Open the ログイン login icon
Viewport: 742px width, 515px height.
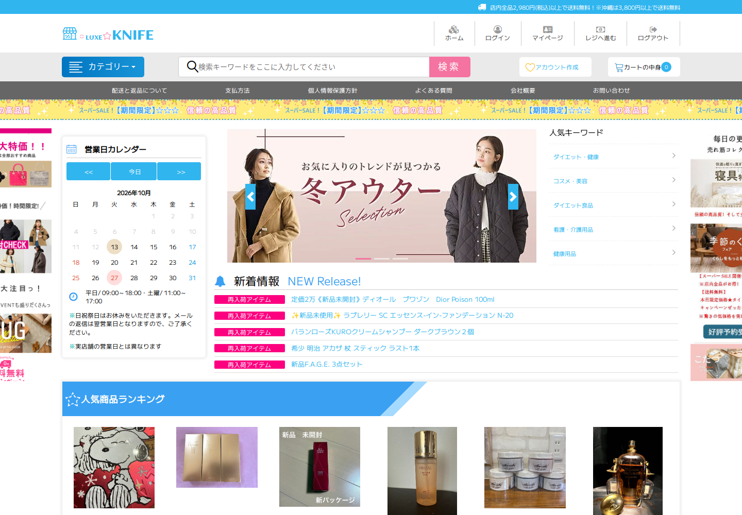click(498, 29)
